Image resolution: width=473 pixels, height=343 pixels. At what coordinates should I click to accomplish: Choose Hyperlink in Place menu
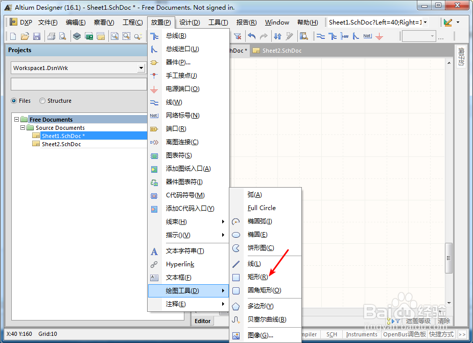point(188,264)
